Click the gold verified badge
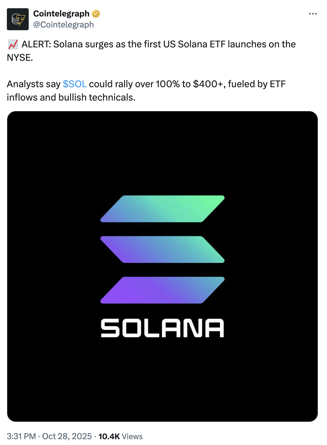Screen dimensions: 327x445 (96, 14)
